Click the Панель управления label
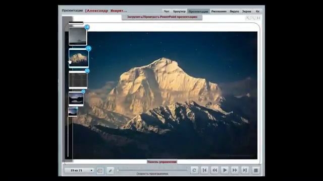 point(162,162)
